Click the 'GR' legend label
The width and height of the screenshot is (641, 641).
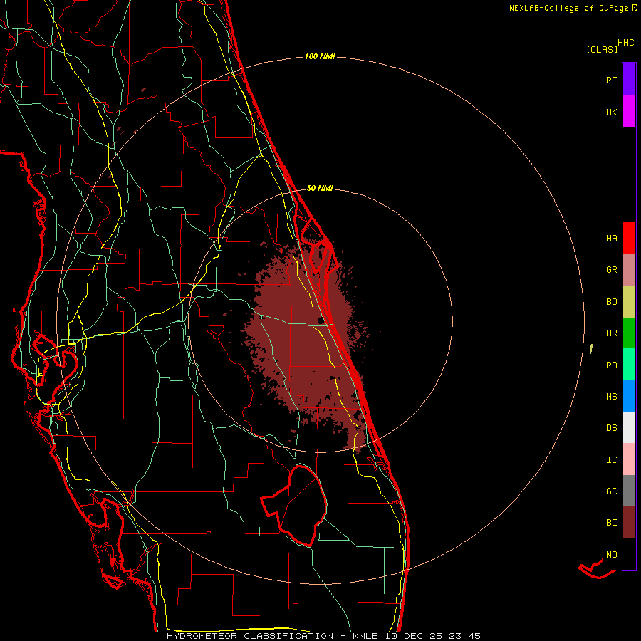[x=611, y=270]
